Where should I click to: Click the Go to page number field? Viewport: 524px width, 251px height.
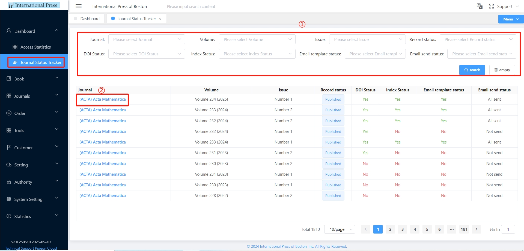coord(508,229)
